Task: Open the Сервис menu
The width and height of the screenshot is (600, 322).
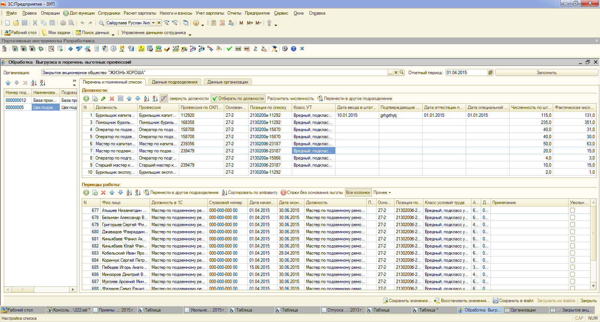Action: (x=281, y=13)
